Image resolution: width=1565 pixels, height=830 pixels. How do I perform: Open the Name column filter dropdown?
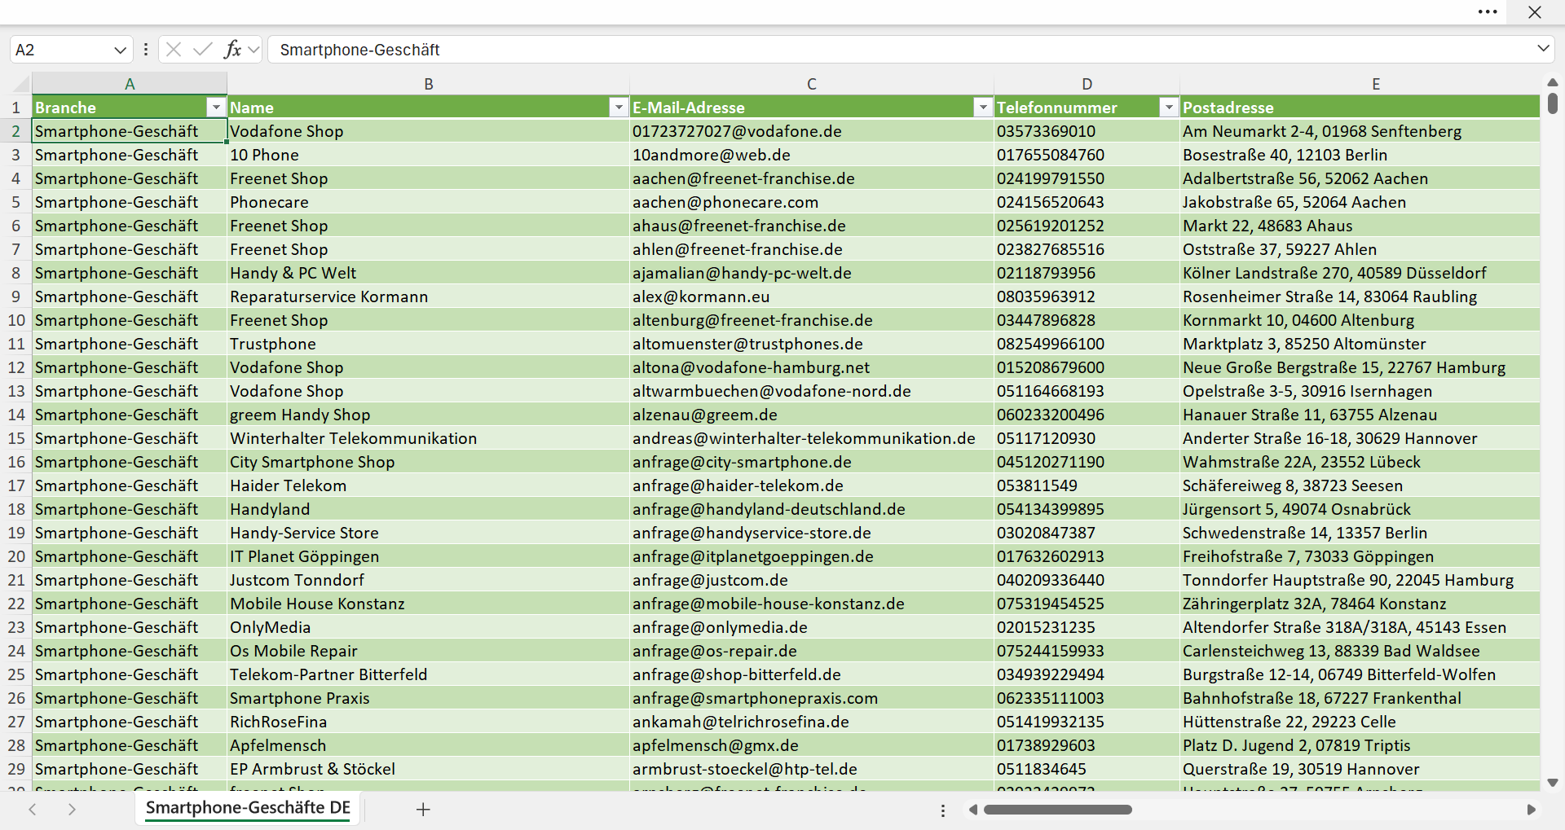point(619,107)
